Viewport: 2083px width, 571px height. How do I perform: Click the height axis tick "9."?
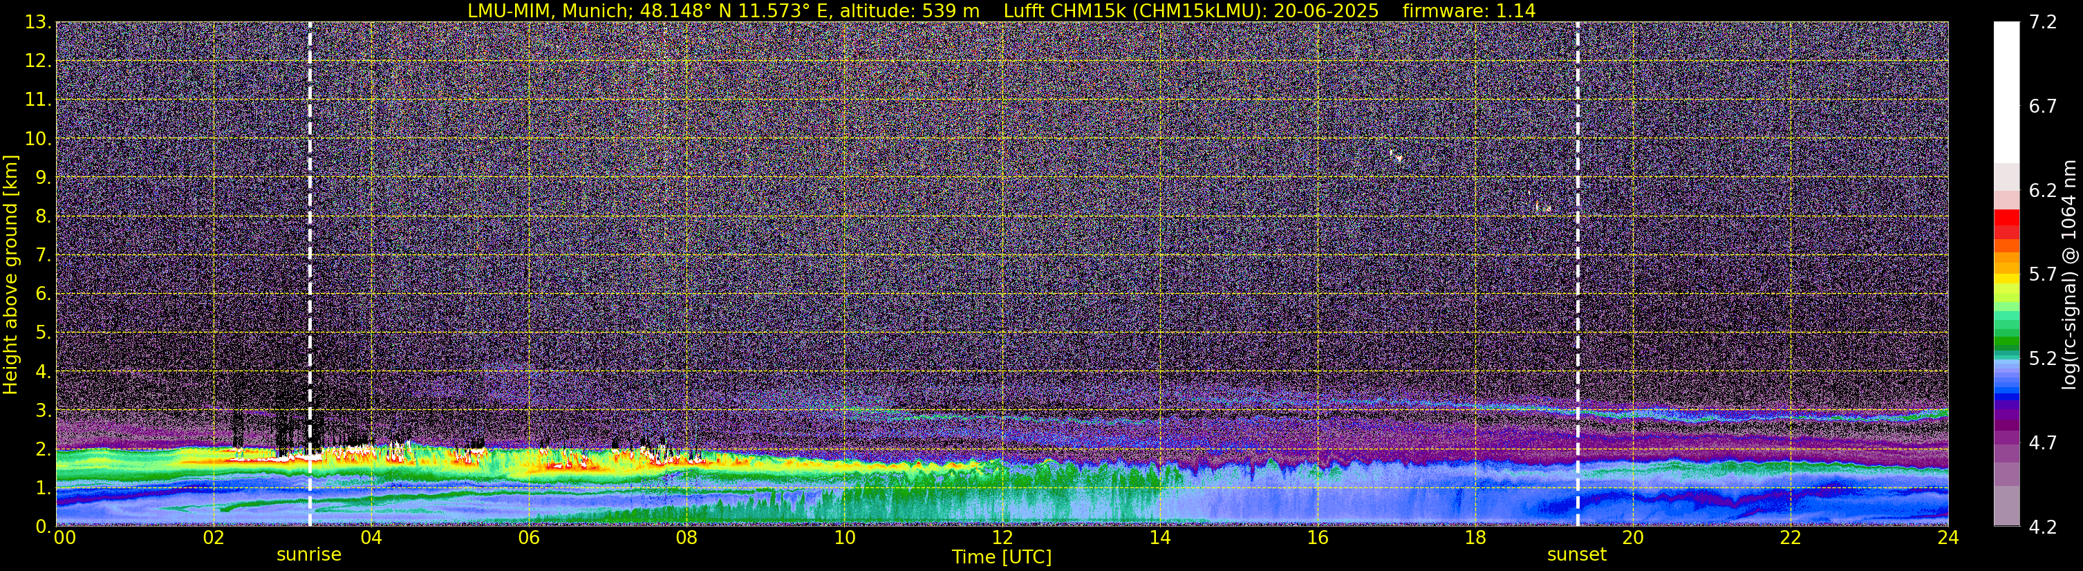click(x=43, y=178)
